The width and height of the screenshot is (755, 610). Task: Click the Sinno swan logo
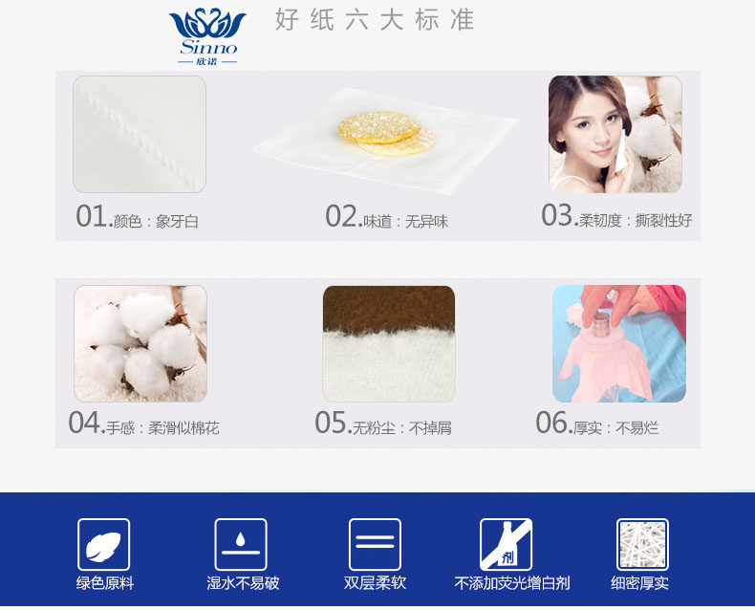(x=207, y=36)
